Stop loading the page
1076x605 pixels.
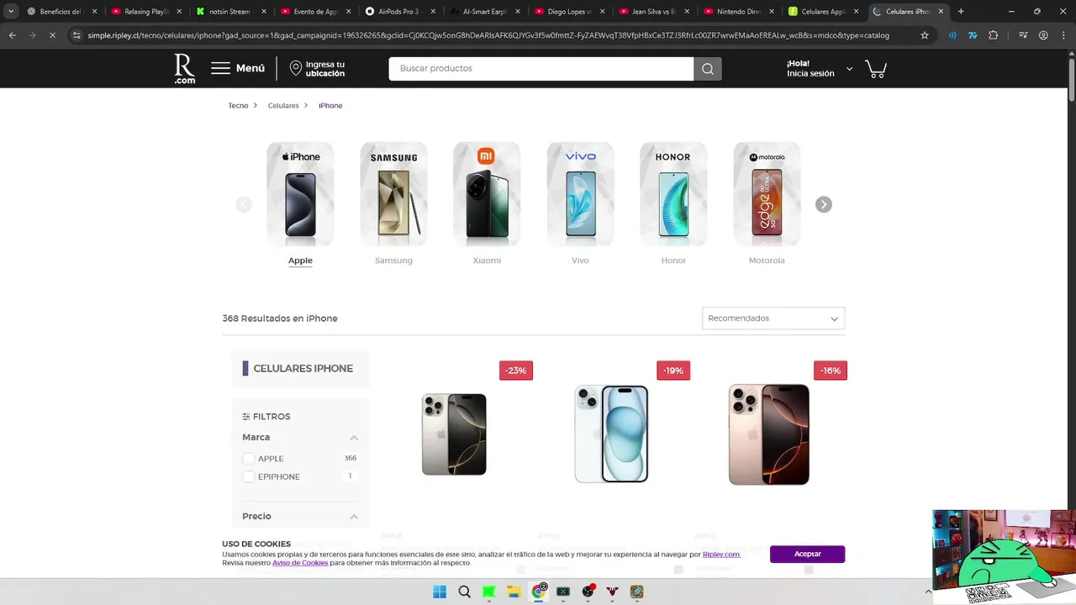52,35
